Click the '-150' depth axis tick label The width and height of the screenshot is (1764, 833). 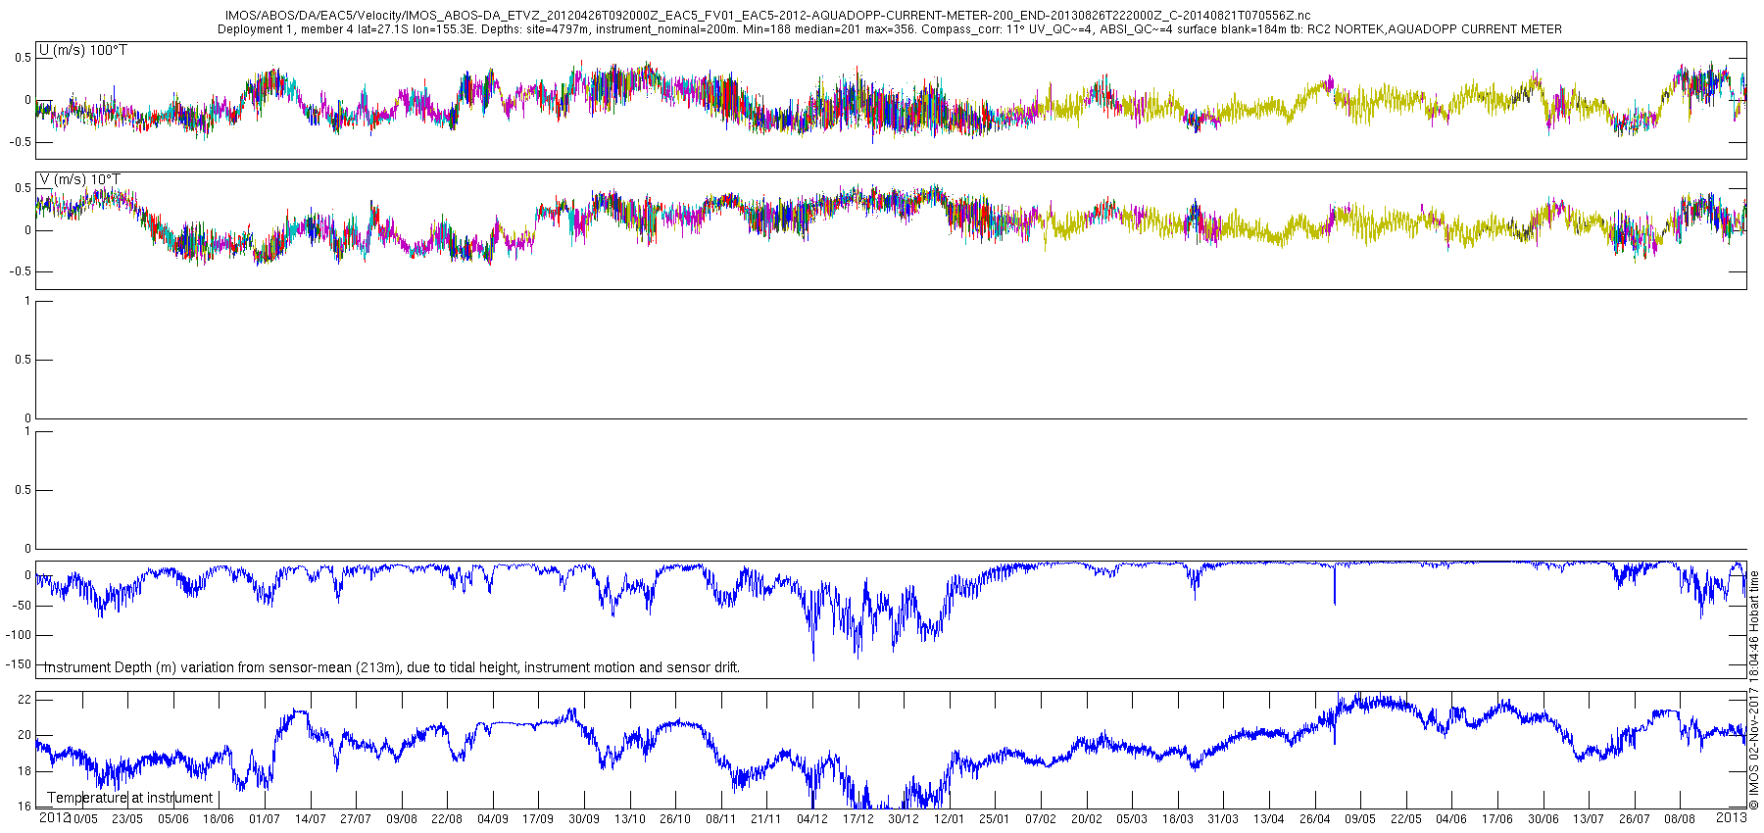(x=20, y=664)
